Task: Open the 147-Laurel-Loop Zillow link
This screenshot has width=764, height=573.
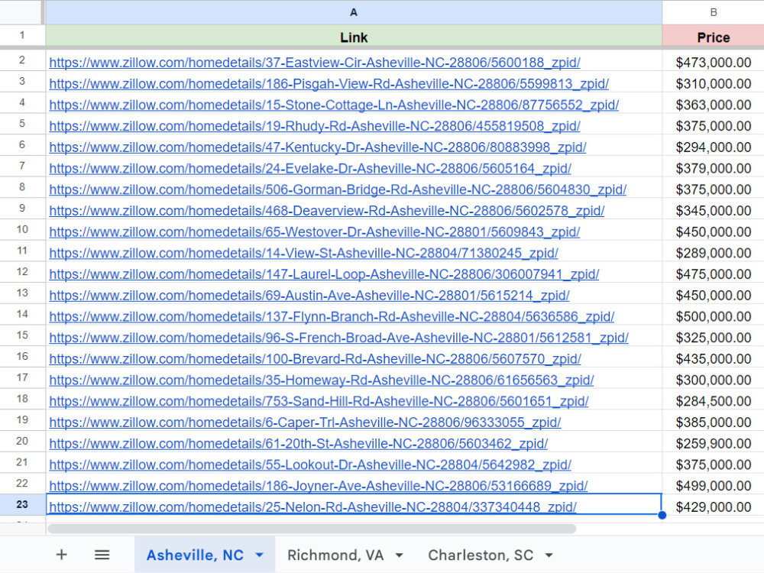Action: 324,274
